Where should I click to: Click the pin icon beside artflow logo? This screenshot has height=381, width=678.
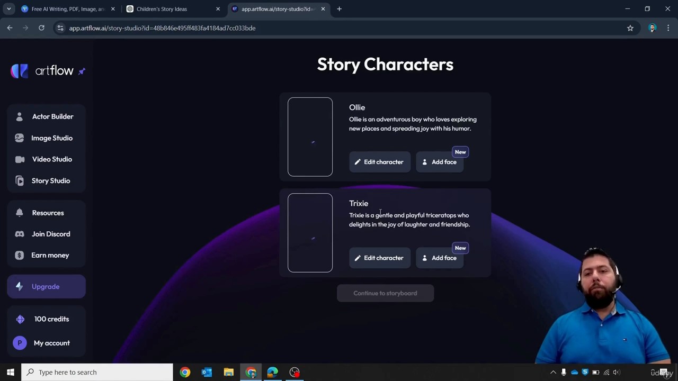coord(82,71)
